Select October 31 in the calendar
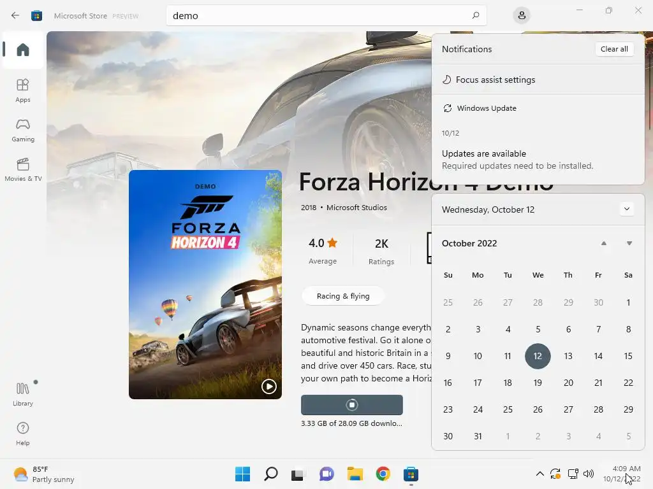This screenshot has width=653, height=489. click(x=478, y=436)
